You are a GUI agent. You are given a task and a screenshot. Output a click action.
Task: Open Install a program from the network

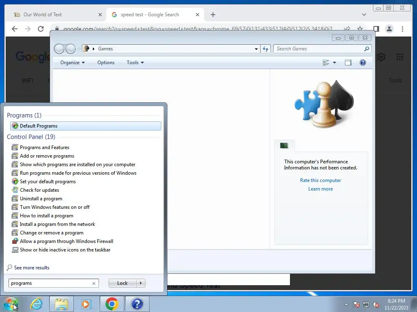[57, 224]
